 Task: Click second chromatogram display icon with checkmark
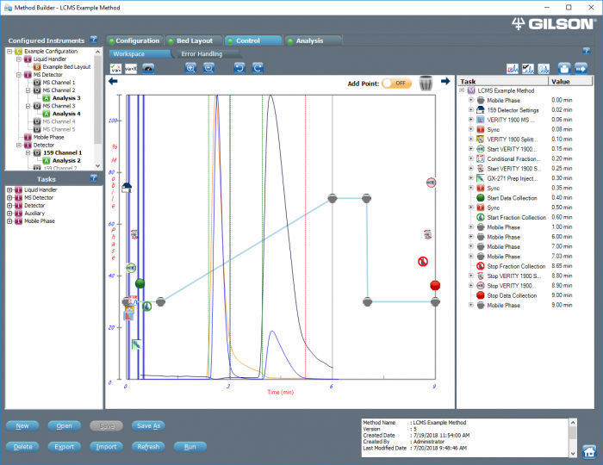click(528, 69)
